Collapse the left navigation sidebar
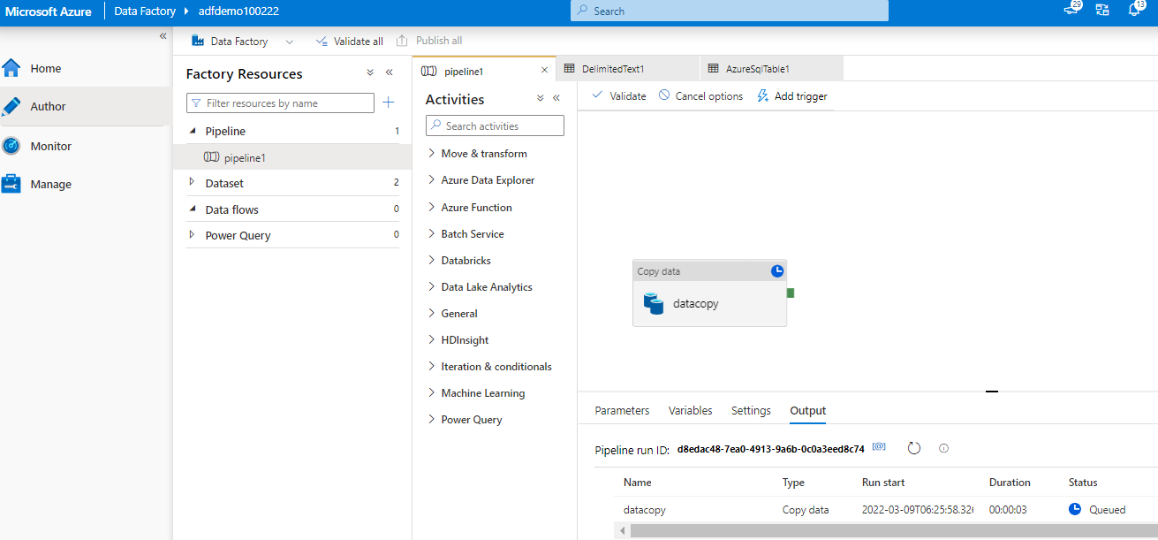Image resolution: width=1158 pixels, height=540 pixels. coord(163,35)
